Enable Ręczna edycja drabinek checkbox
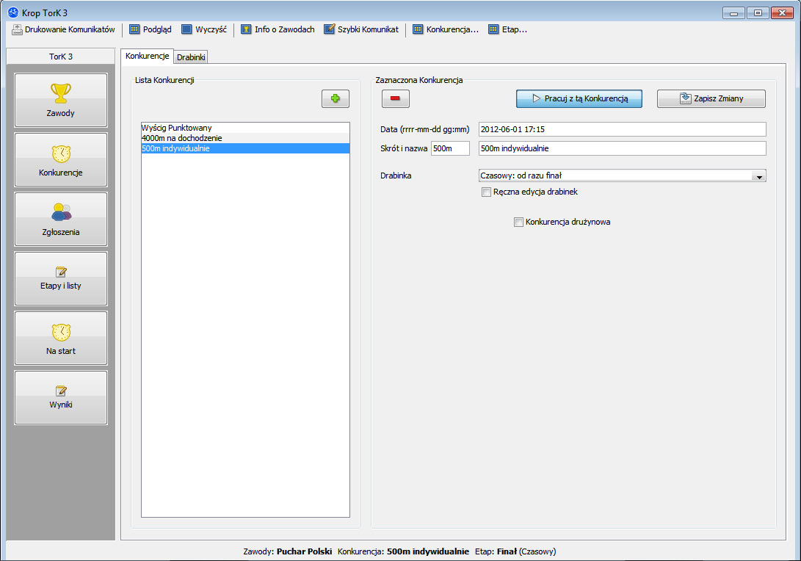Screen dimensions: 801x561 (486, 192)
